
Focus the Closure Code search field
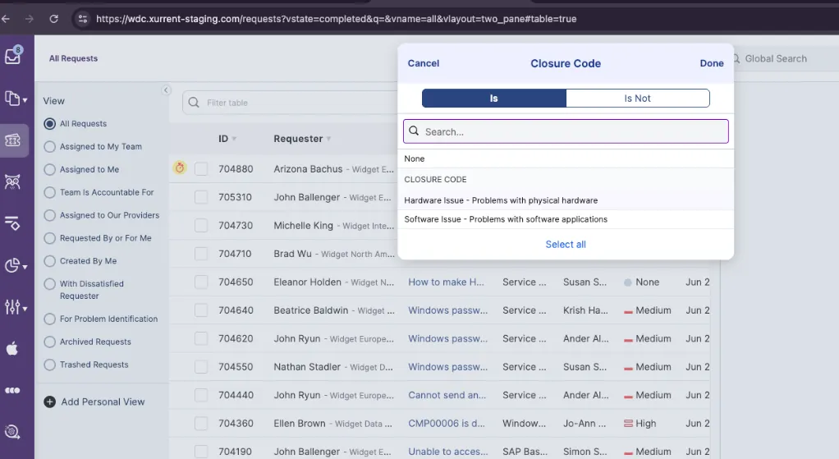566,131
